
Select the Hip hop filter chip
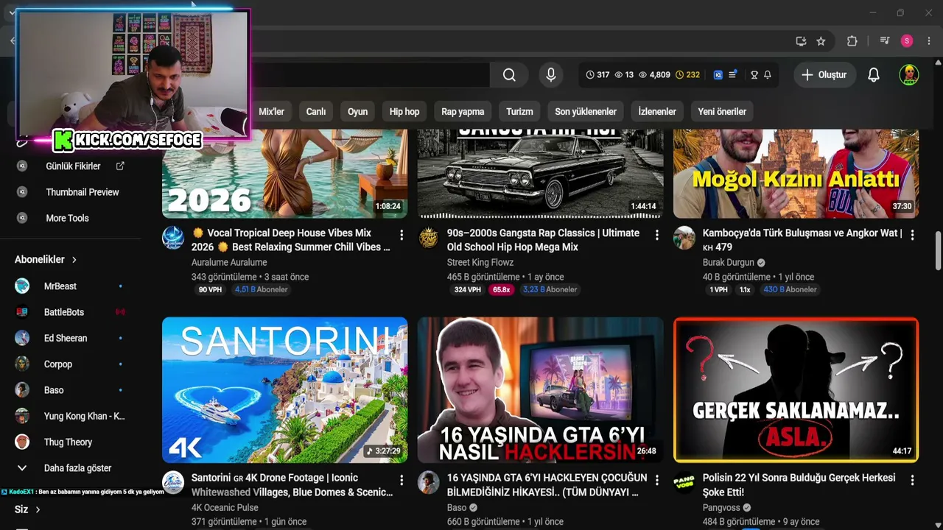[x=404, y=112]
